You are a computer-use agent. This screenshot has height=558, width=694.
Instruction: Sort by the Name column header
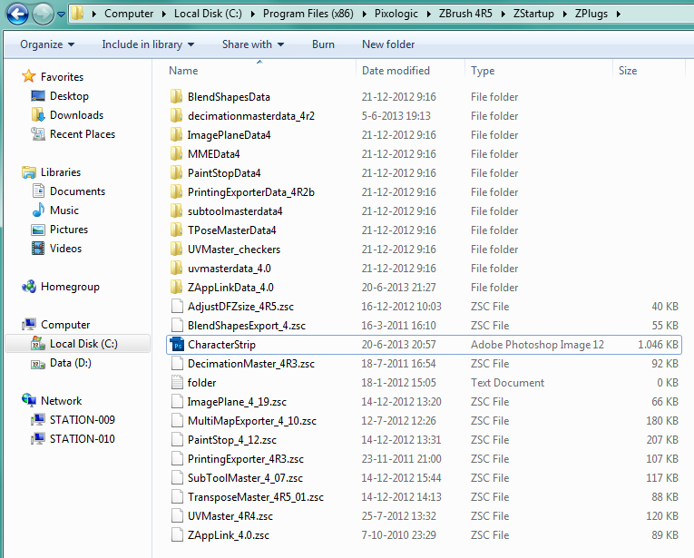pyautogui.click(x=183, y=71)
